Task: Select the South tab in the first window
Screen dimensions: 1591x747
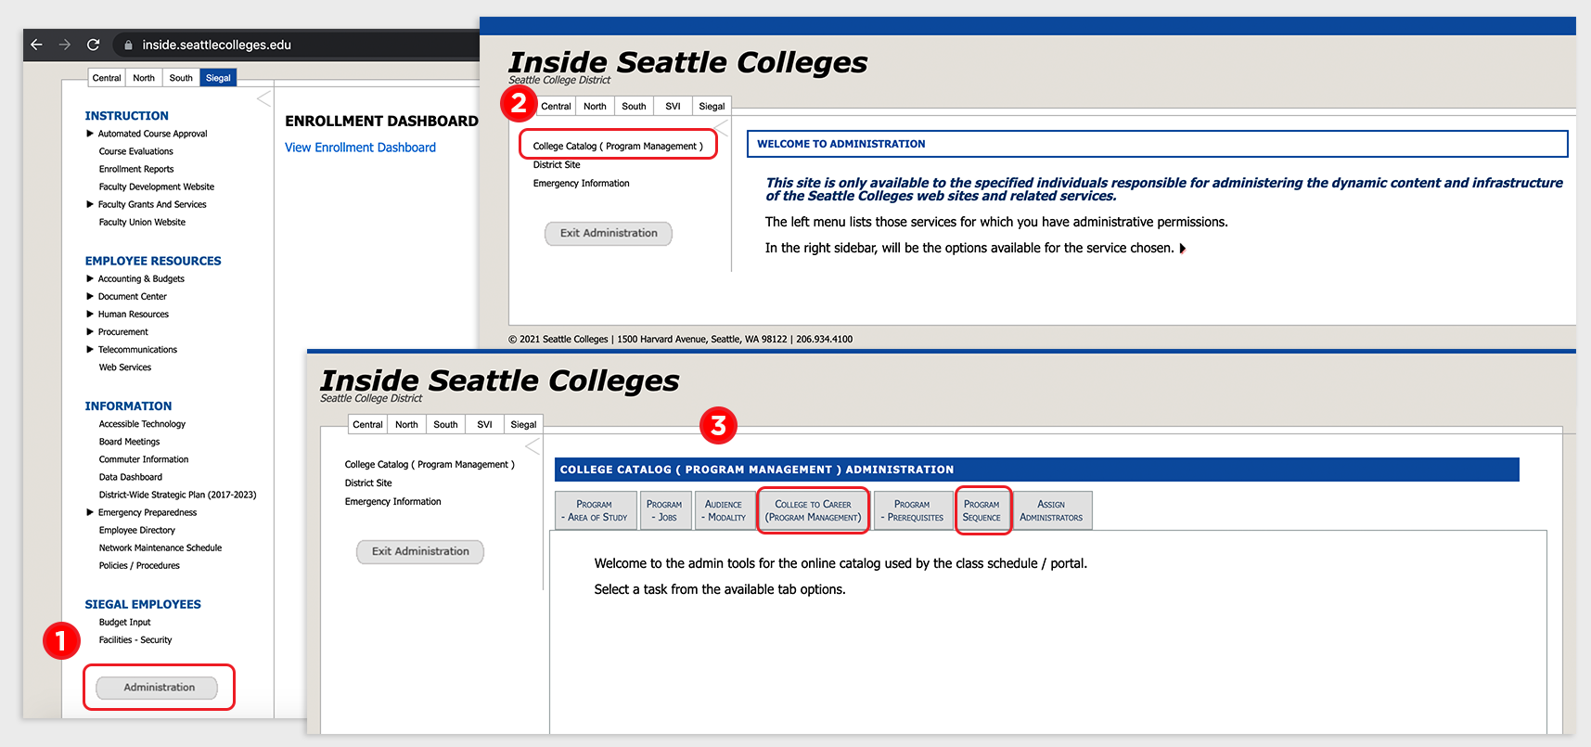Action: 181,78
